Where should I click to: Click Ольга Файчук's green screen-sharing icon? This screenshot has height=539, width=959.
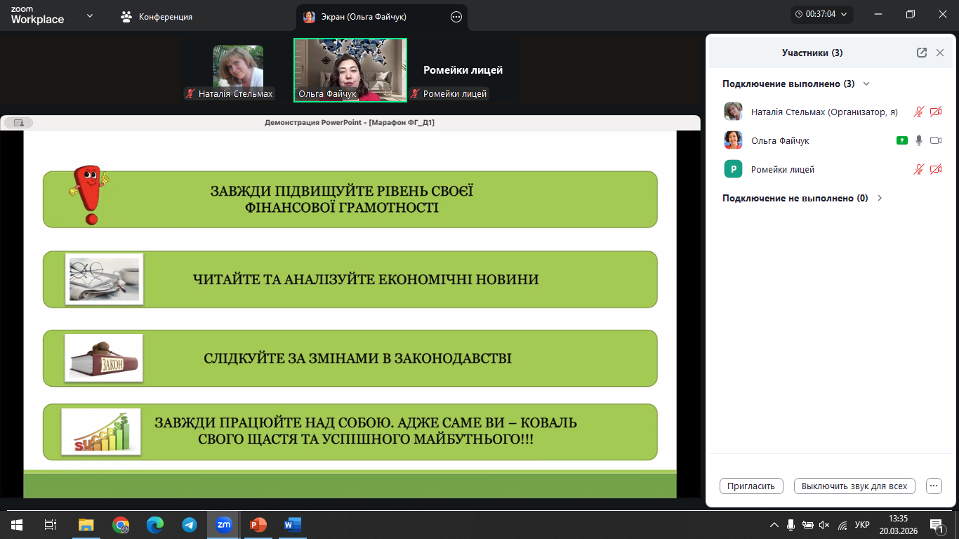(x=902, y=140)
